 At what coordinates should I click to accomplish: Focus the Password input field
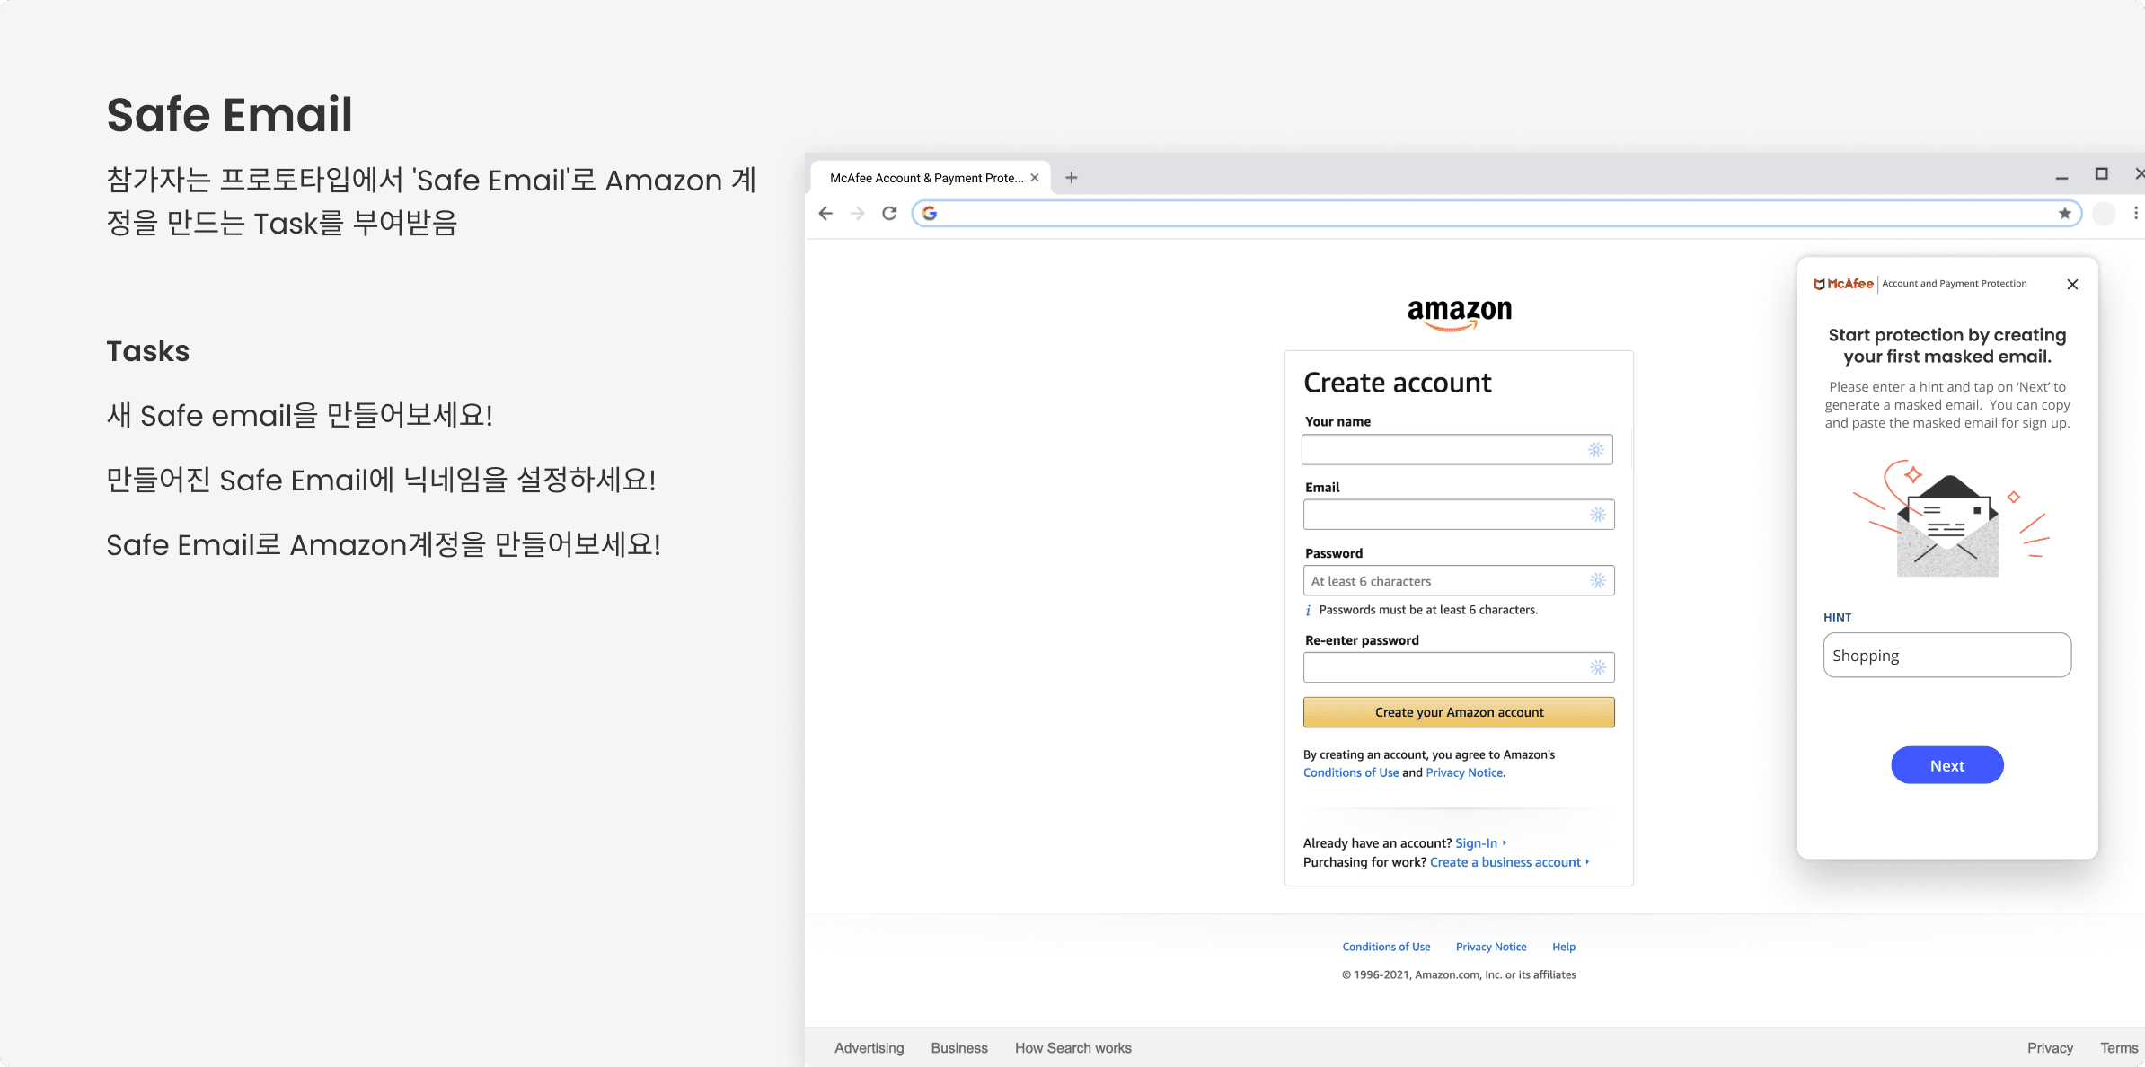[x=1459, y=580]
